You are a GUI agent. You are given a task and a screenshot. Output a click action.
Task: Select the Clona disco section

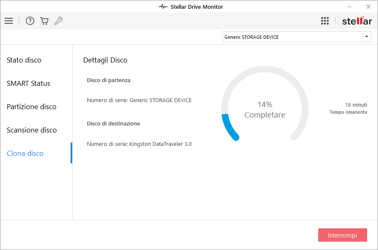pyautogui.click(x=25, y=153)
